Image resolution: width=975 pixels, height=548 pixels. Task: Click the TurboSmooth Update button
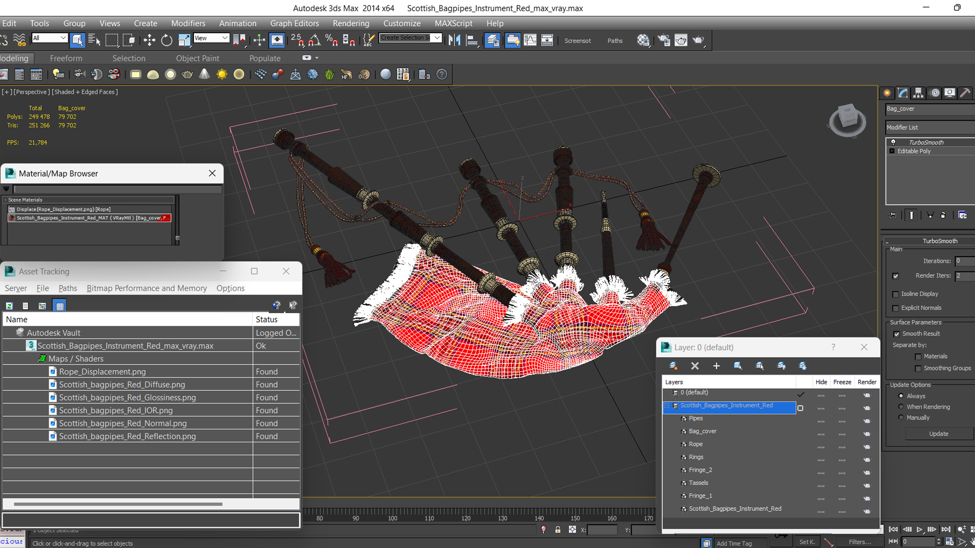coord(938,434)
